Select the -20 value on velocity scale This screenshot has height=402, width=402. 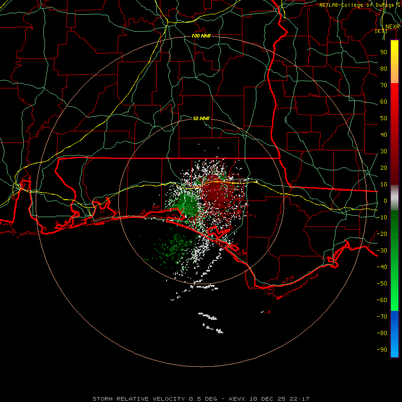(382, 234)
